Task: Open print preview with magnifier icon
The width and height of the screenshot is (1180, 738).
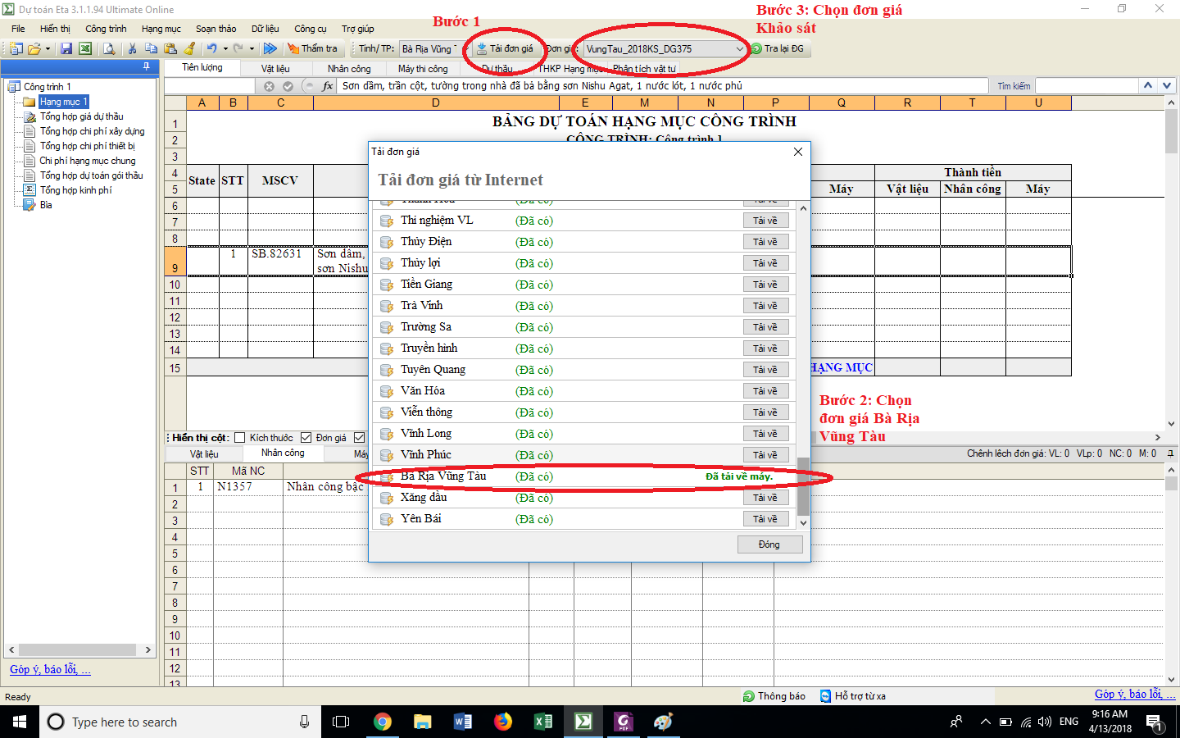Action: (x=109, y=49)
